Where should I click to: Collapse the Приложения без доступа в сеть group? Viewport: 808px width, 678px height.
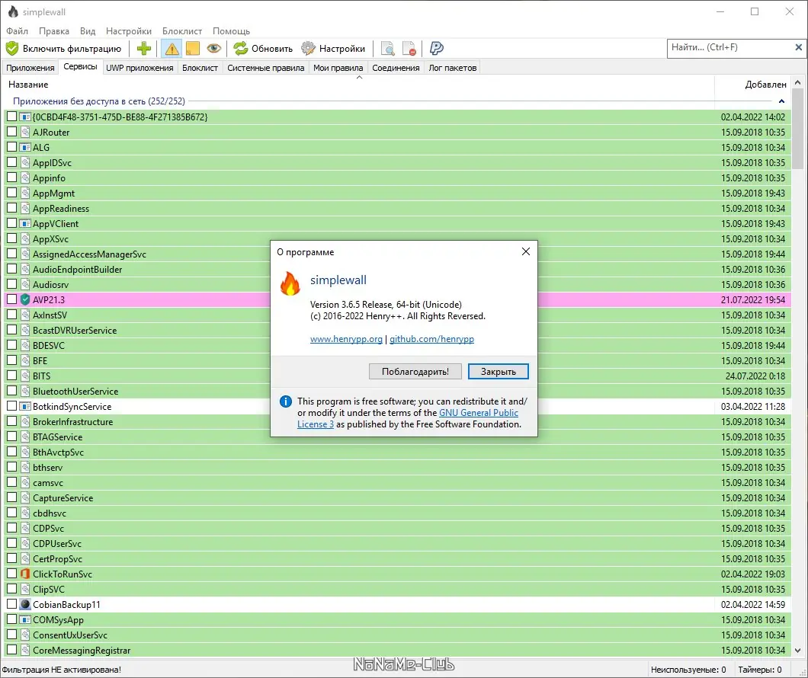(782, 101)
